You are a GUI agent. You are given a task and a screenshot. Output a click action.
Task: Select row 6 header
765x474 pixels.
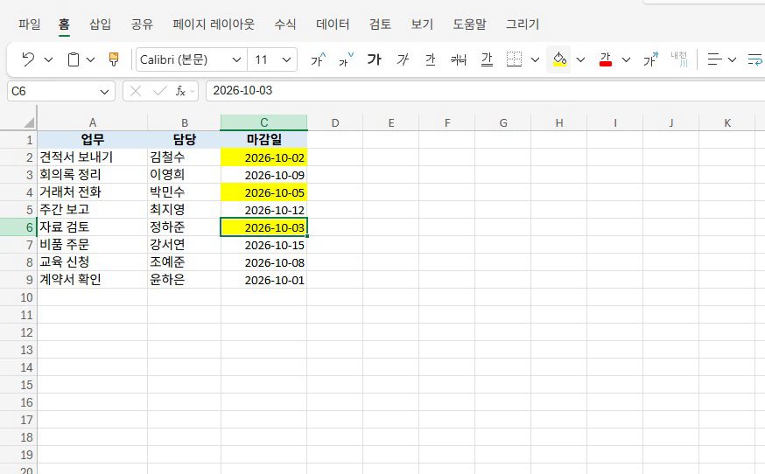(x=18, y=227)
